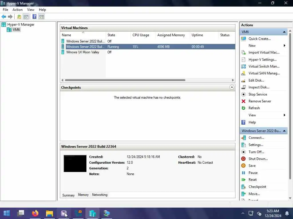The width and height of the screenshot is (293, 219).
Task: Switch to the Networking tab
Action: tap(100, 195)
